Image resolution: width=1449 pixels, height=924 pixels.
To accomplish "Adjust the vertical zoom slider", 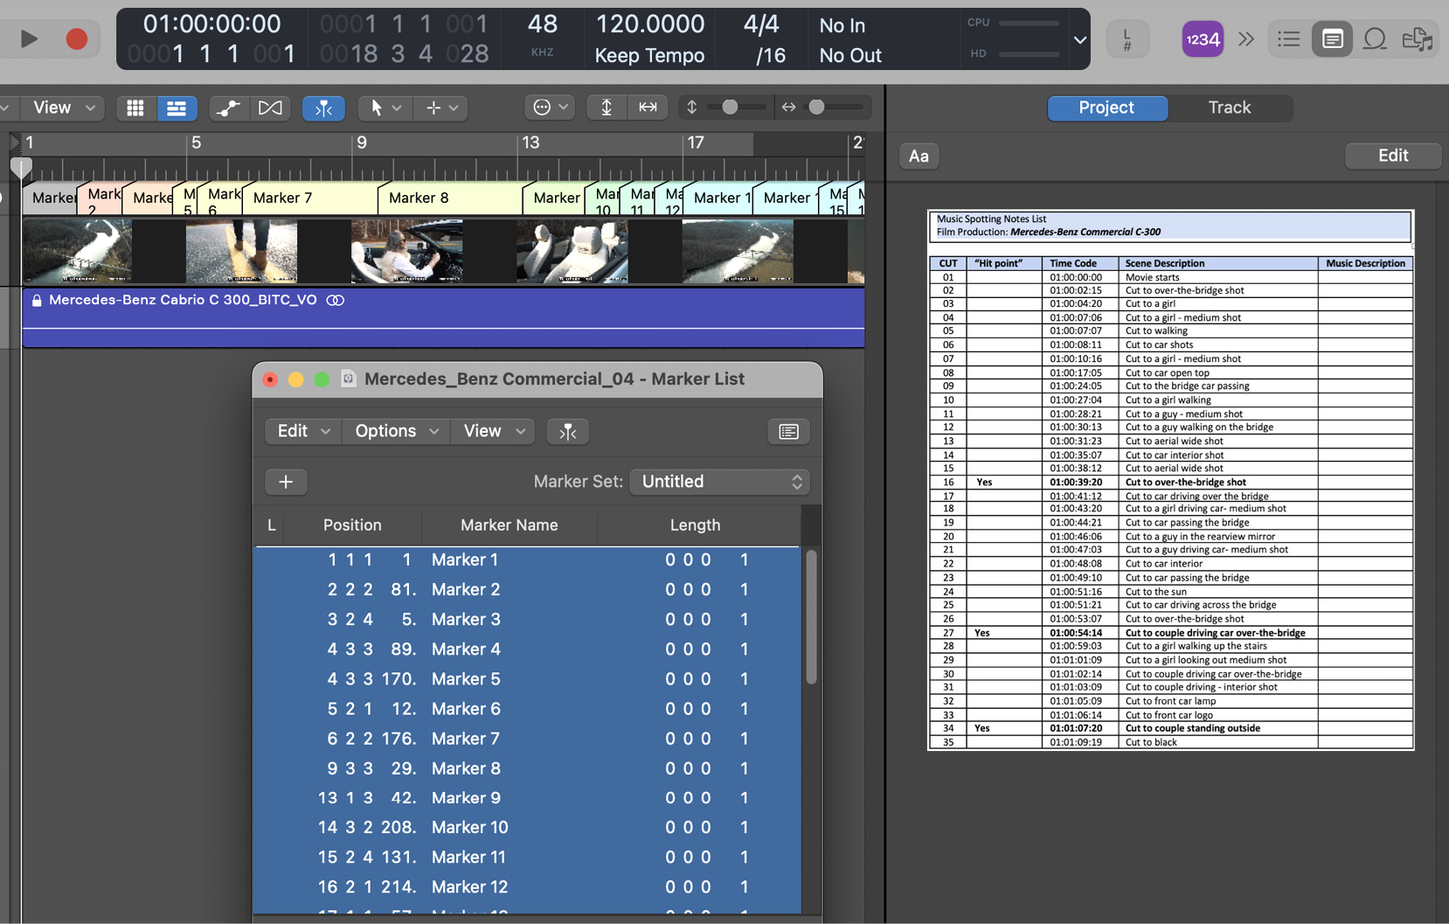I will (x=730, y=107).
